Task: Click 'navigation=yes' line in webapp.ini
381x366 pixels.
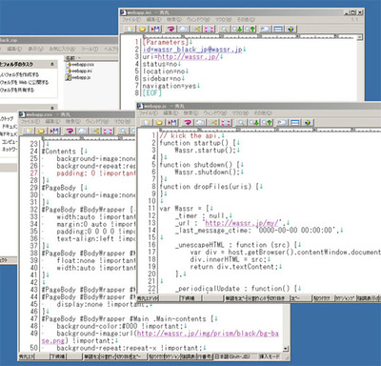Action: pos(170,86)
